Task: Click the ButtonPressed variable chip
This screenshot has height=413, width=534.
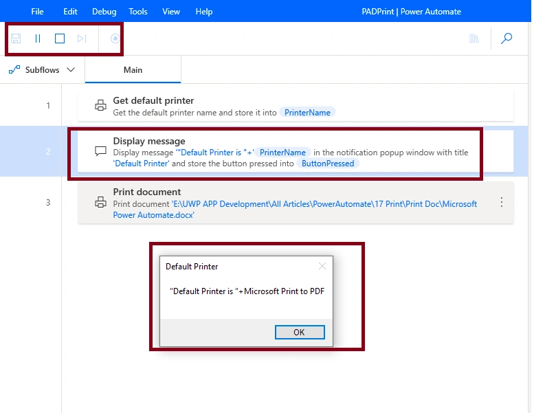Action: (328, 164)
